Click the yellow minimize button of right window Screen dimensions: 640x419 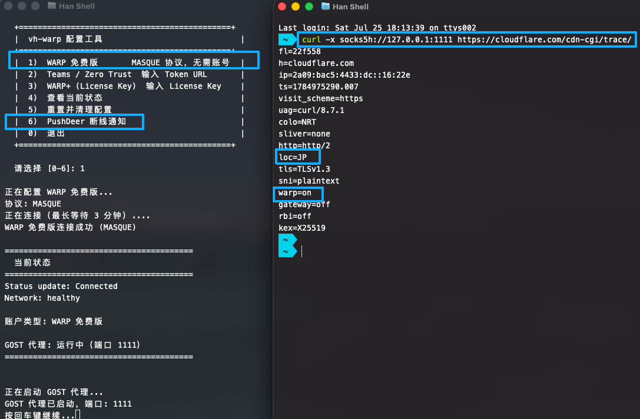296,6
